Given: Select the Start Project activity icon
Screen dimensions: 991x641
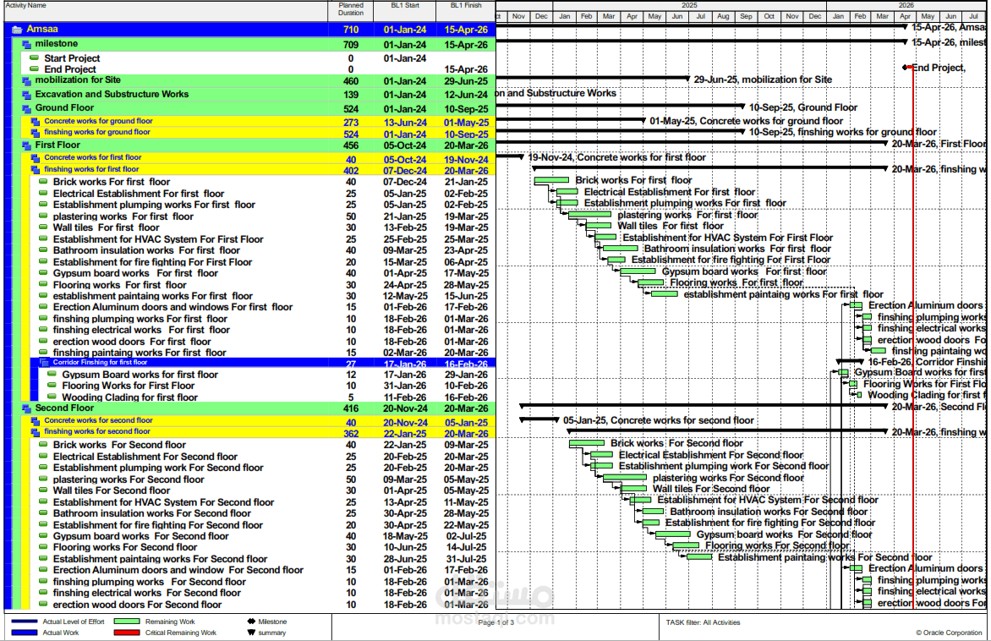Looking at the screenshot, I should (35, 58).
